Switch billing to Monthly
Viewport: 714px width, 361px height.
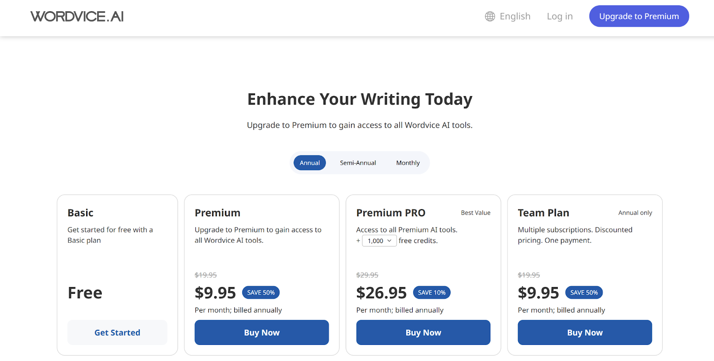(407, 162)
